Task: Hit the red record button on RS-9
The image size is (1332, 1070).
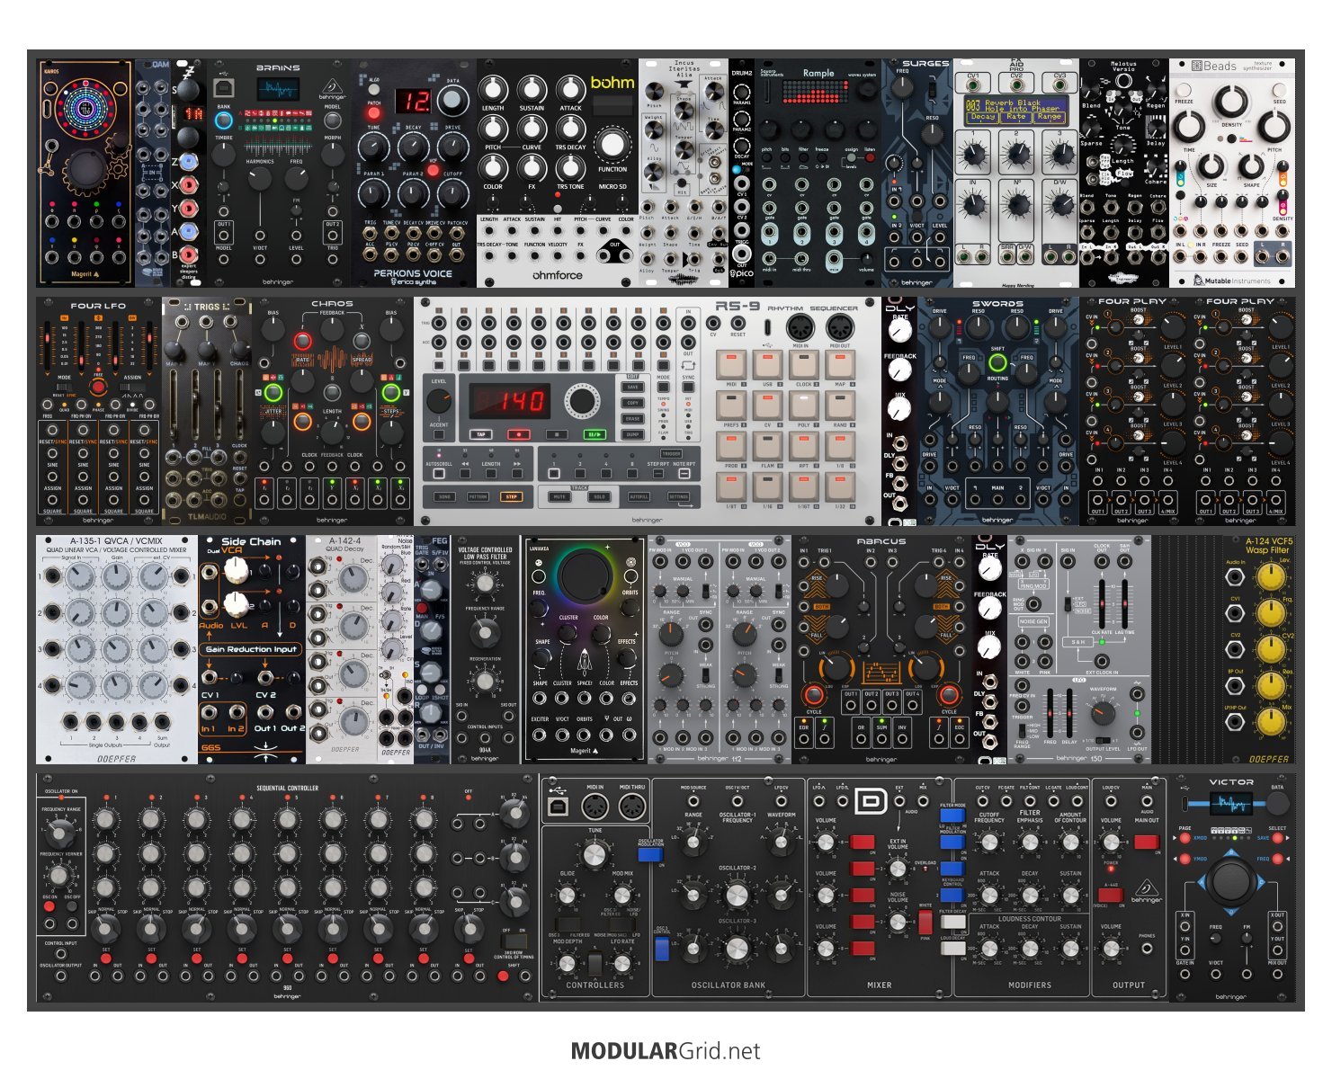Action: coord(519,434)
